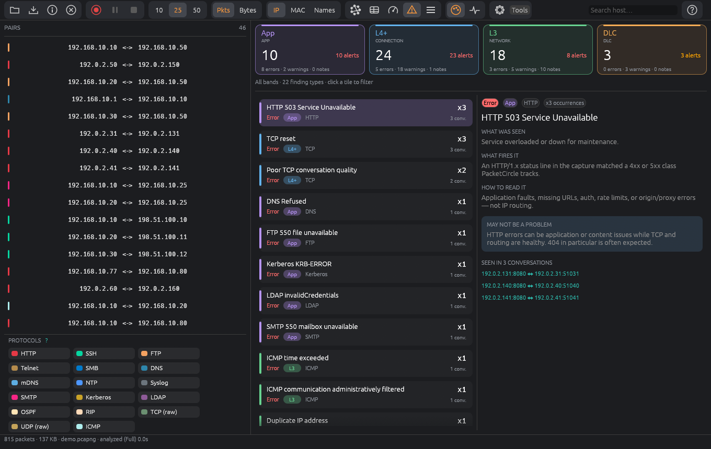The width and height of the screenshot is (711, 449).
Task: Filter findings by the L3 Network tile
Action: [x=538, y=50]
